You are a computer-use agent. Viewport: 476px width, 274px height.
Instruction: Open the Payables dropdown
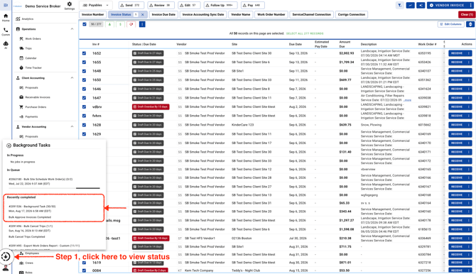[96, 5]
